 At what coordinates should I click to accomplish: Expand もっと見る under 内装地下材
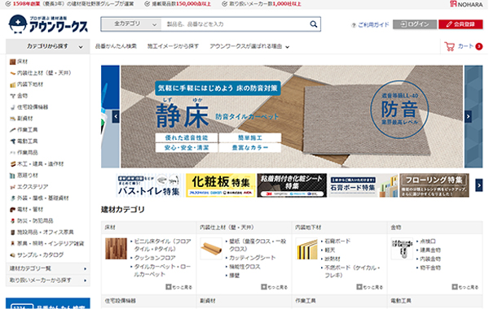[370, 287]
